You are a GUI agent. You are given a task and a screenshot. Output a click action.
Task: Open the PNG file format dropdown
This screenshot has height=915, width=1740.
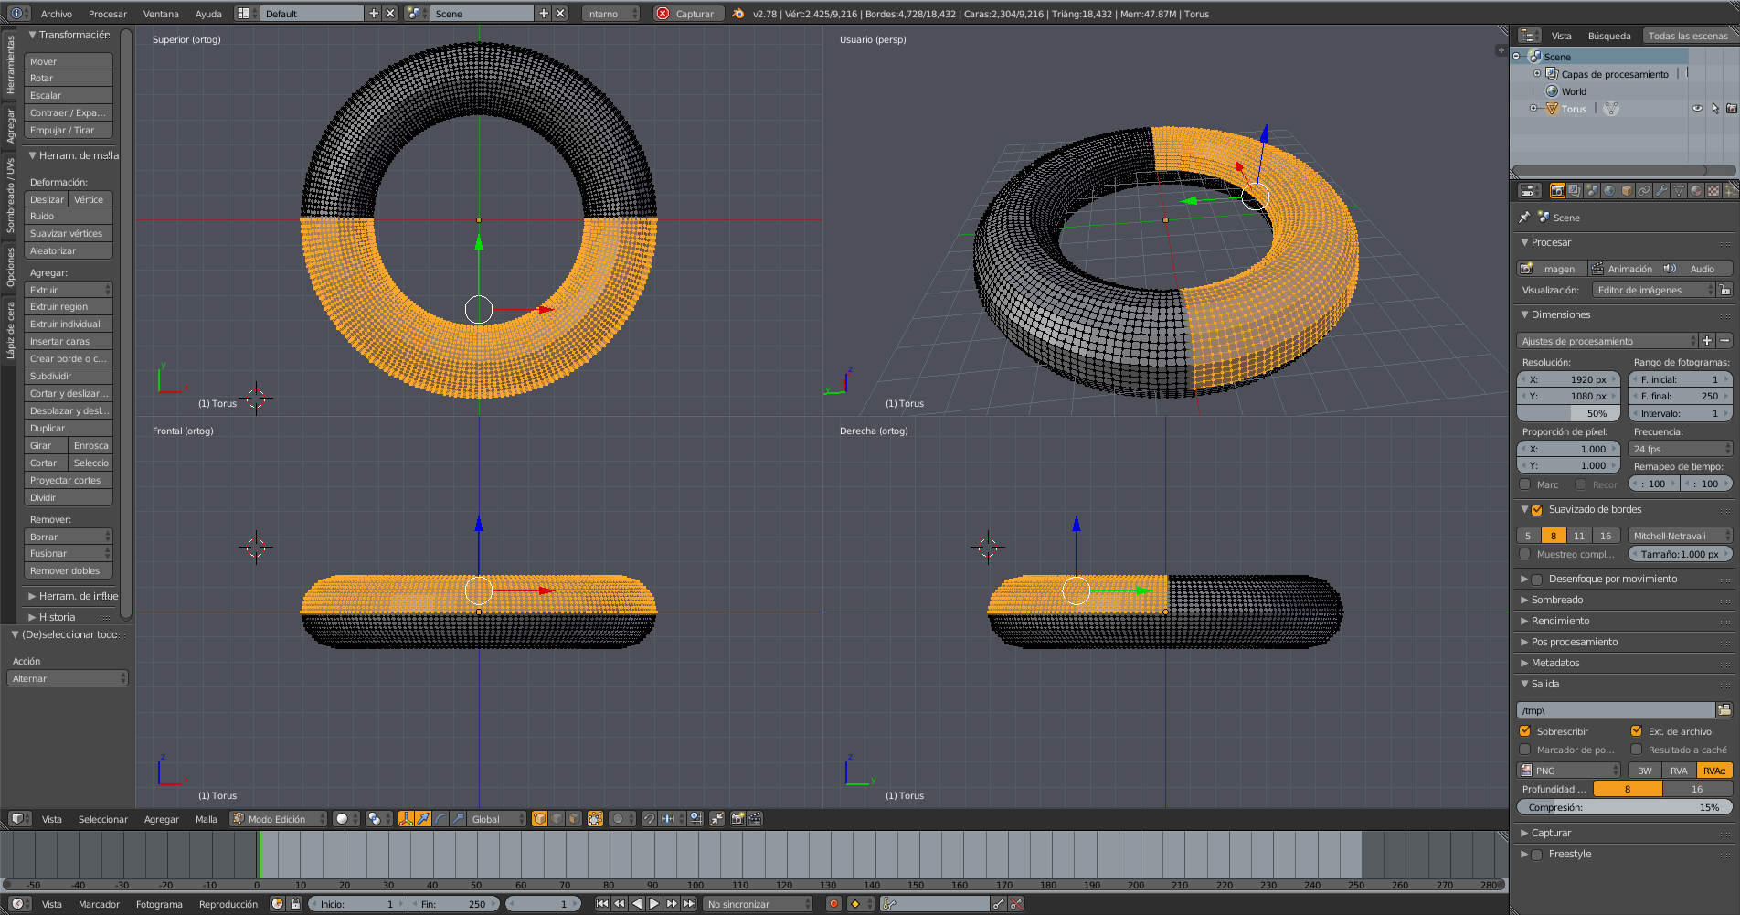(x=1568, y=771)
